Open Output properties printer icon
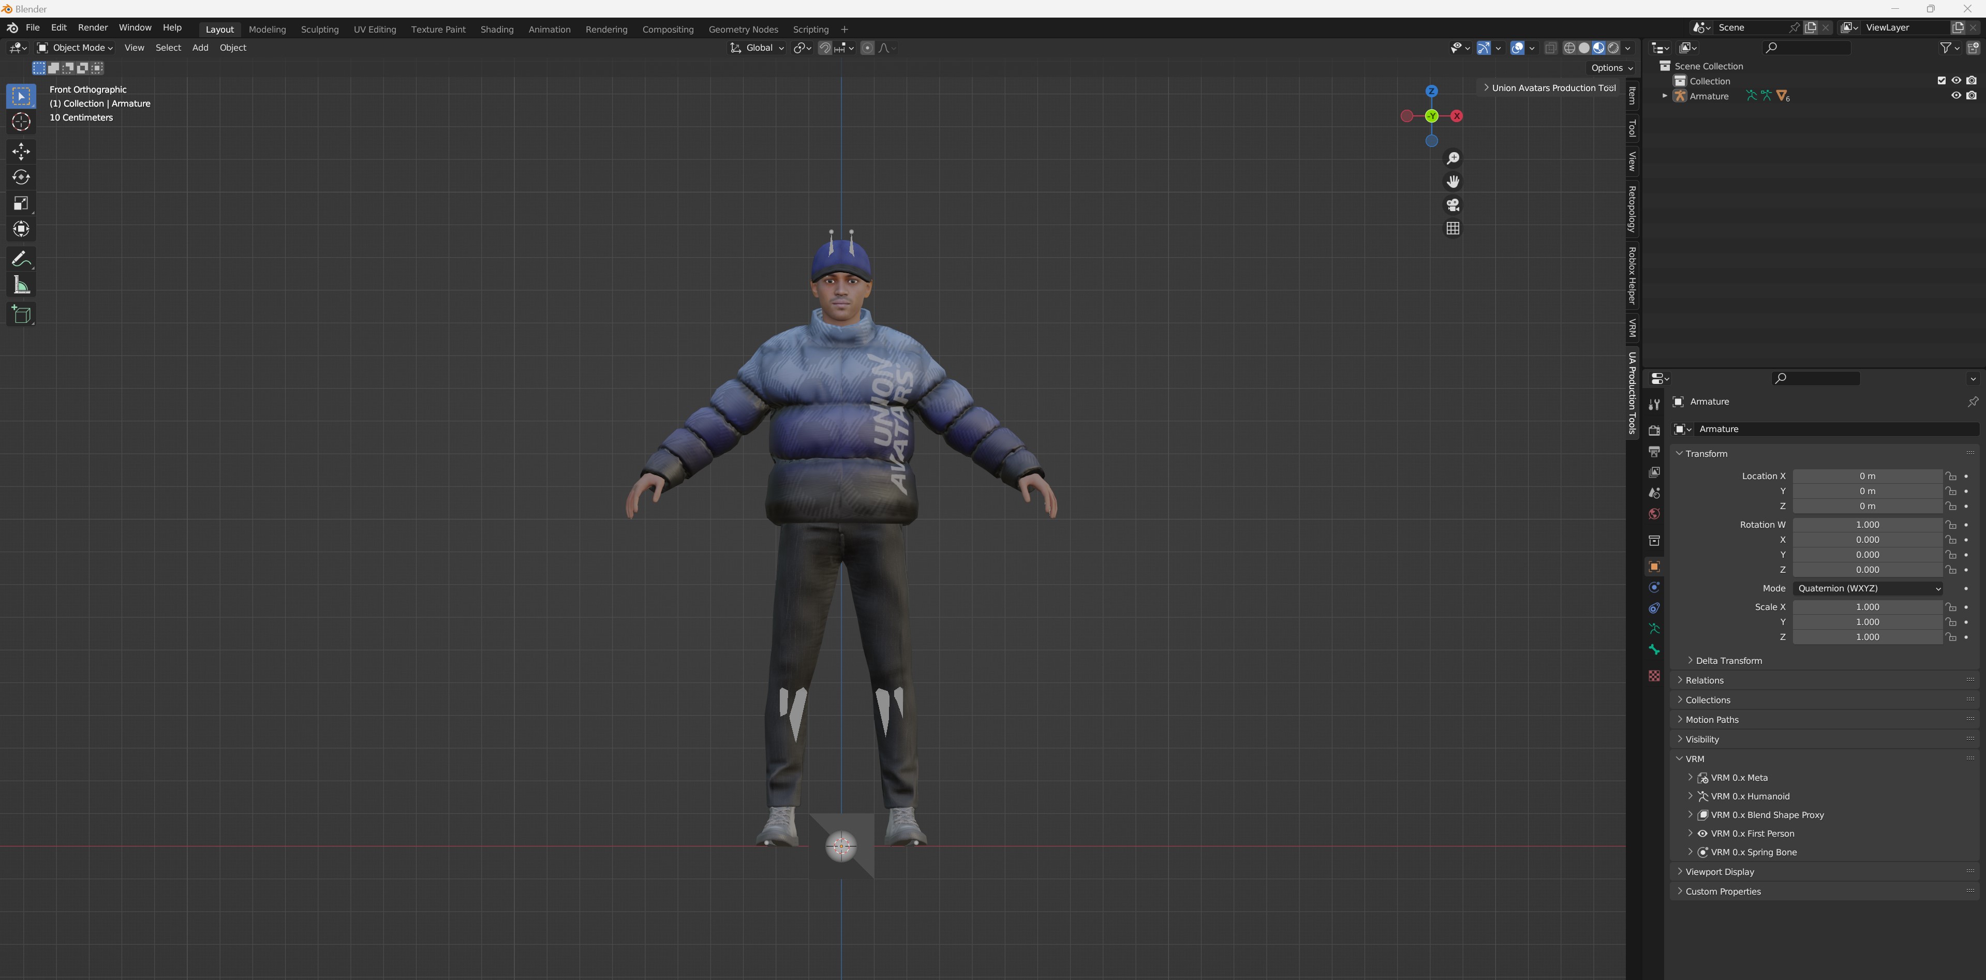This screenshot has width=1986, height=980. pyautogui.click(x=1654, y=451)
